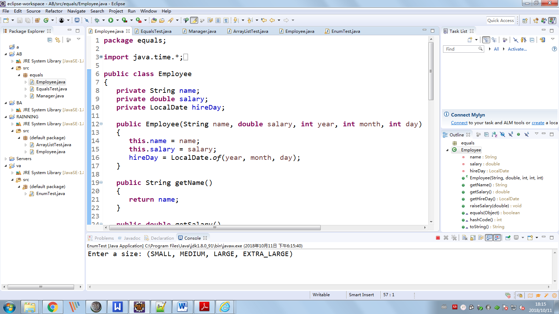The width and height of the screenshot is (559, 314).
Task: Click the Quick Access search box
Action: pyautogui.click(x=500, y=20)
